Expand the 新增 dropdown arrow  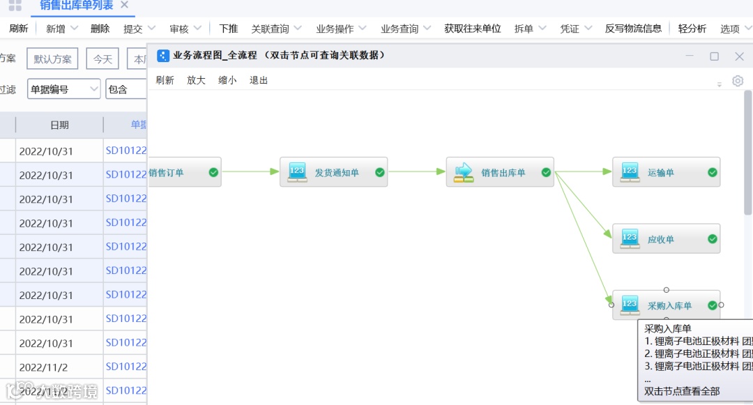pos(75,29)
